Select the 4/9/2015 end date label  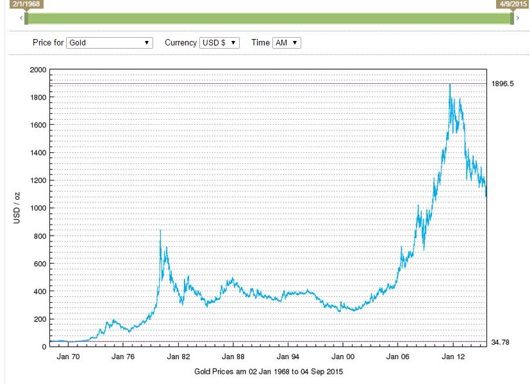point(512,4)
